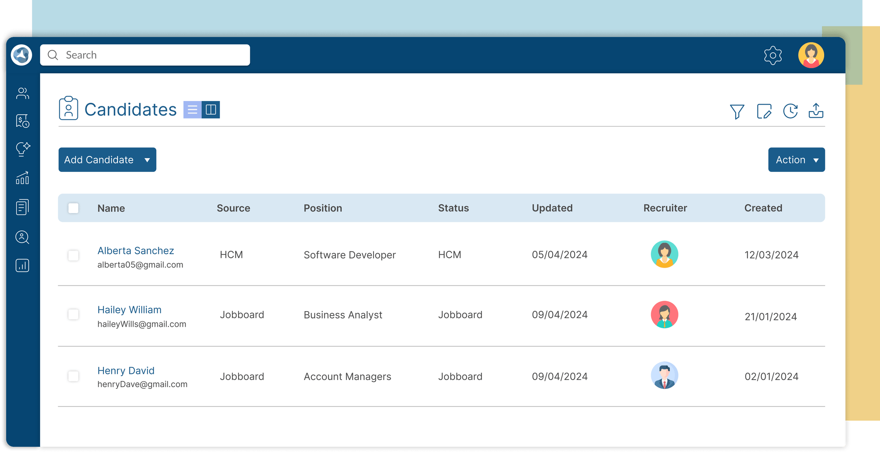The width and height of the screenshot is (880, 453).
Task: Select the edit/notes icon near filters
Action: [764, 111]
